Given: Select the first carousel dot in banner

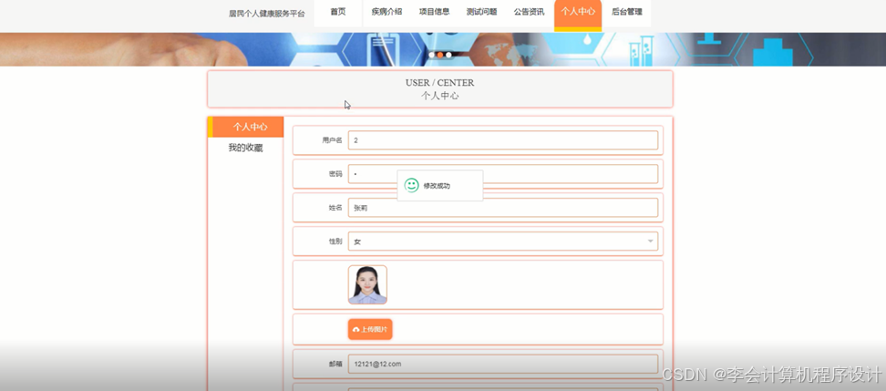Looking at the screenshot, I should pyautogui.click(x=432, y=55).
